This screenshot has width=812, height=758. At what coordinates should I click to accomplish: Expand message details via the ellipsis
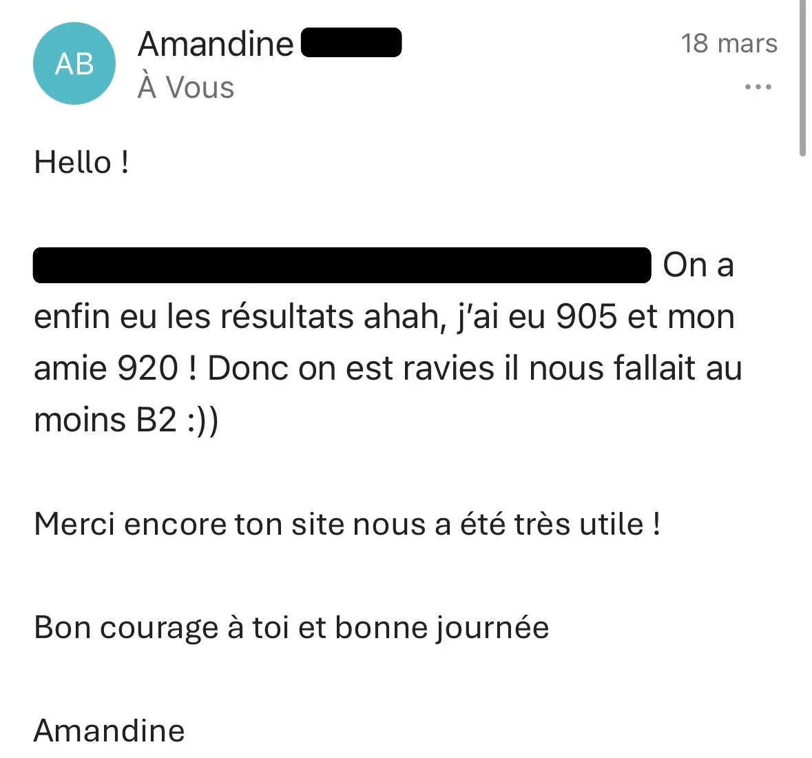click(x=758, y=86)
